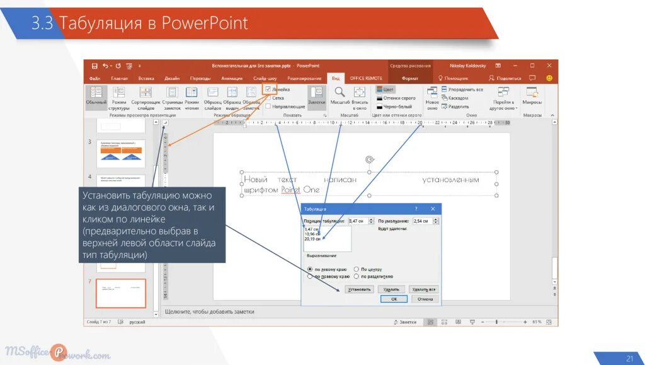Select Черно-белый mode
Viewport: 645px width, 365px height.
pos(394,107)
